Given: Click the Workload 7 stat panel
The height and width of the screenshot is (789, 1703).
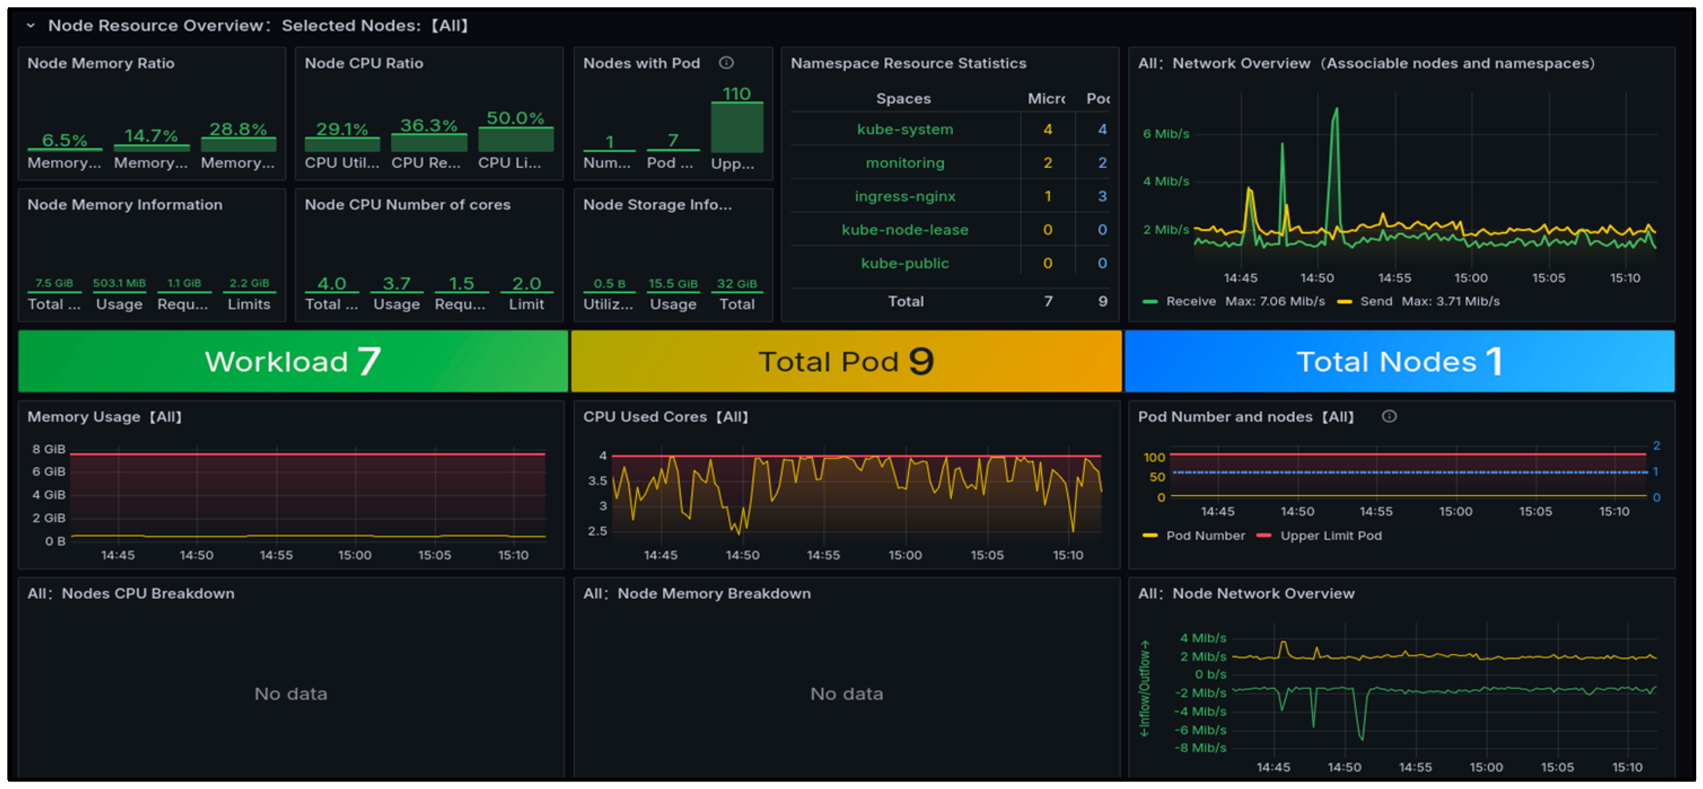Looking at the screenshot, I should tap(293, 362).
